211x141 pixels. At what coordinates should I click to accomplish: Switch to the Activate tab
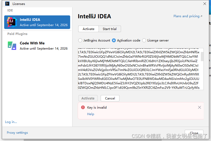pos(88,29)
